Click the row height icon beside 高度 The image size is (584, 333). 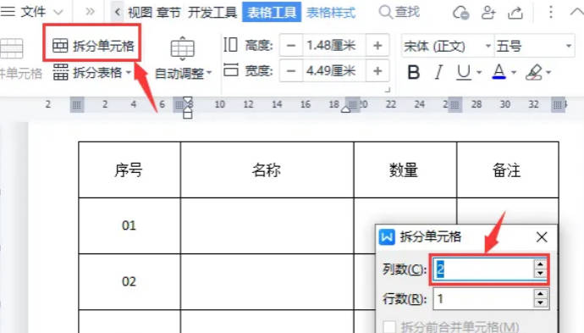click(230, 44)
